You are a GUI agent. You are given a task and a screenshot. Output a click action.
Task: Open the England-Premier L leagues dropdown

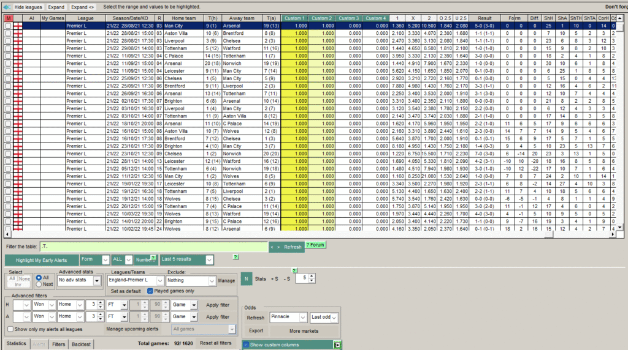(x=159, y=280)
